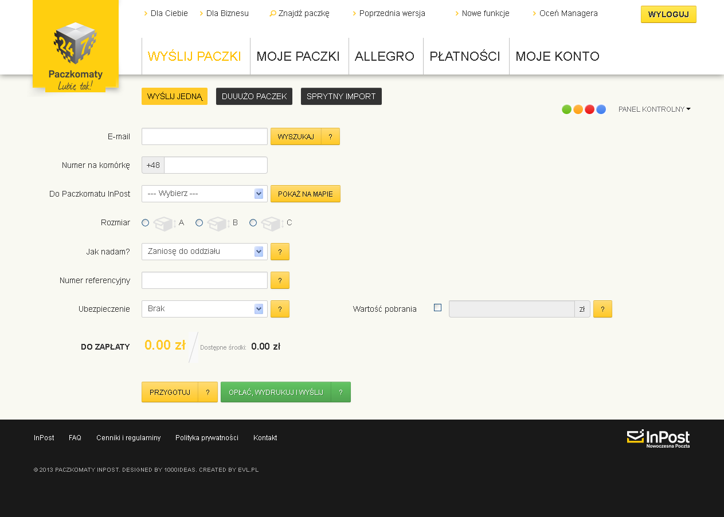Click the Paczkomaty 24/7 logo

76,47
